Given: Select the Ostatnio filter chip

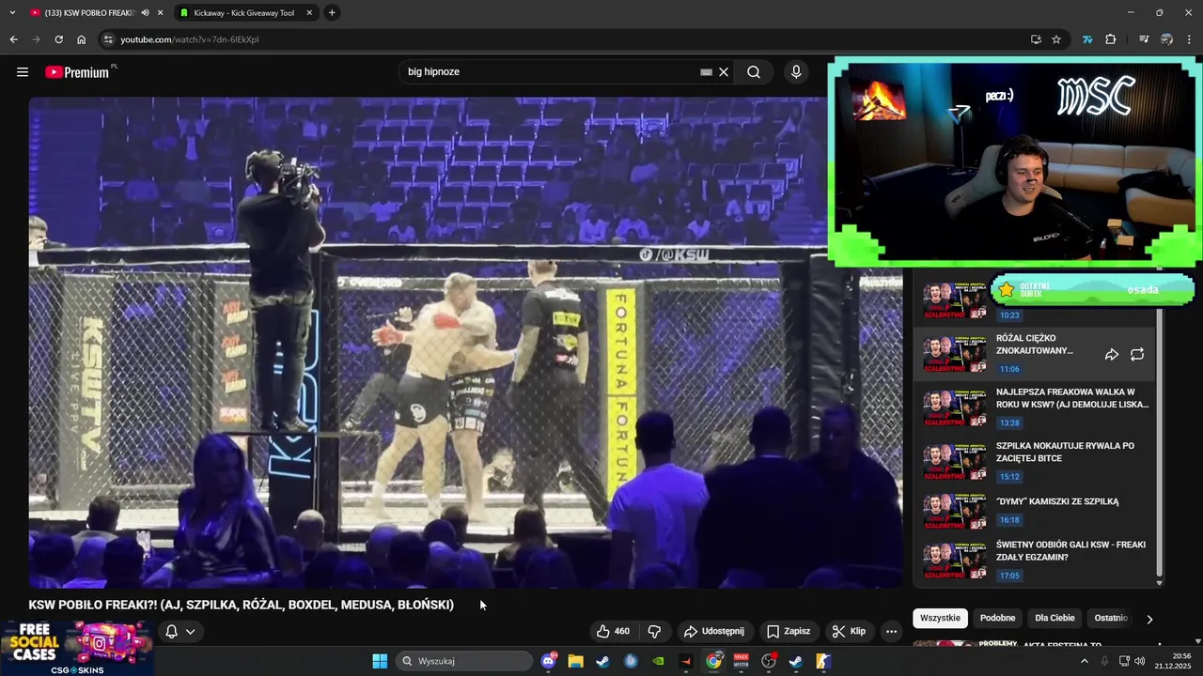Looking at the screenshot, I should pos(1110,618).
